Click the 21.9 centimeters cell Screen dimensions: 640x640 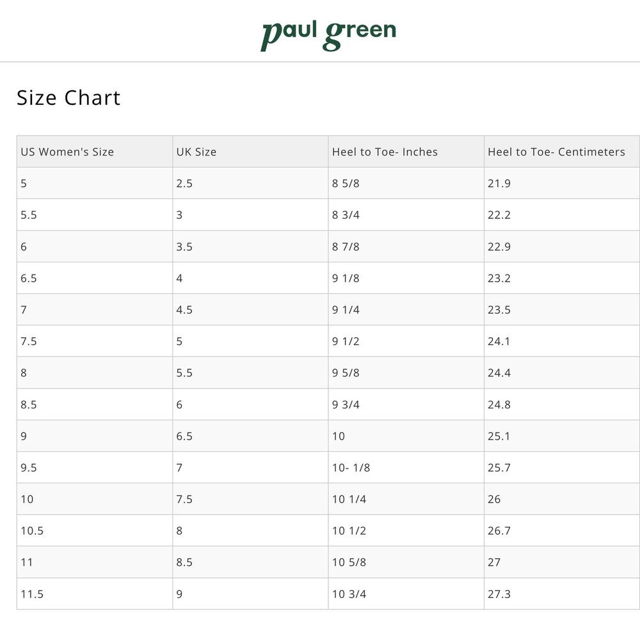pos(562,183)
